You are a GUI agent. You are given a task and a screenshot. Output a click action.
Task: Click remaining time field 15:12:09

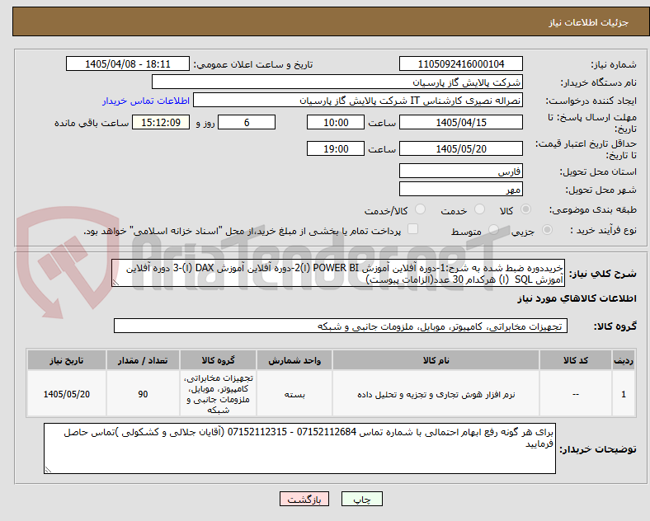pyautogui.click(x=160, y=122)
